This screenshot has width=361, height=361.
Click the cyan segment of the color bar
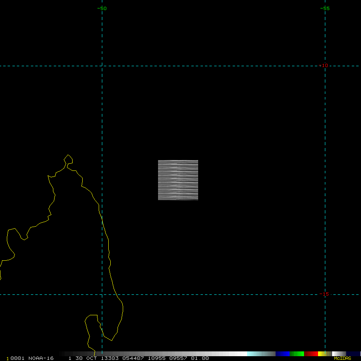[x=254, y=354]
